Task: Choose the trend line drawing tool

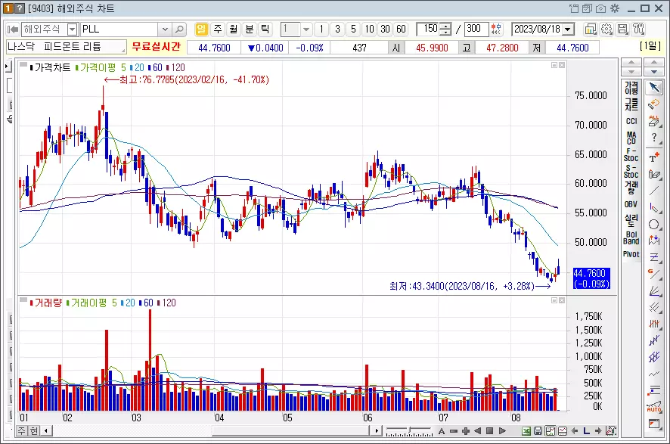Action: (654, 191)
